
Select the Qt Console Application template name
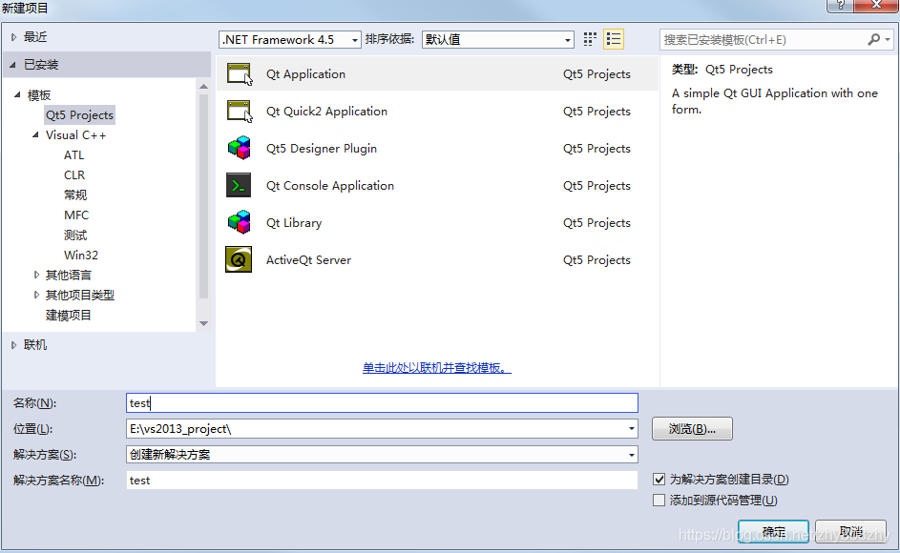click(330, 186)
